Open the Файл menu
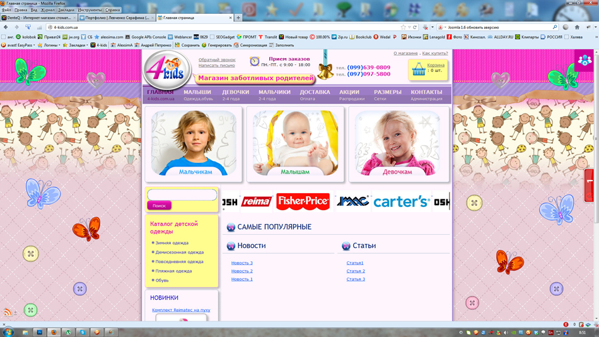 point(6,10)
